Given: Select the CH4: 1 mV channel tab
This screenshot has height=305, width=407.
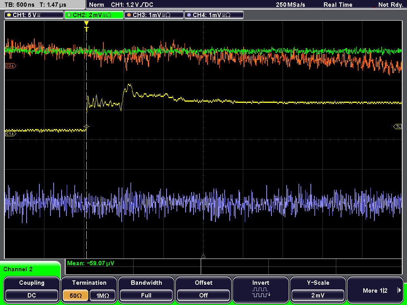Looking at the screenshot, I should (214, 15).
